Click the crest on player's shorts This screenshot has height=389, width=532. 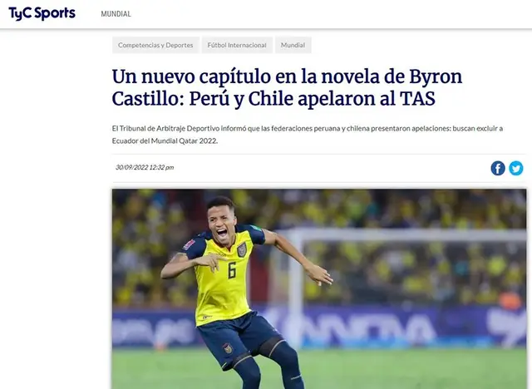(227, 348)
